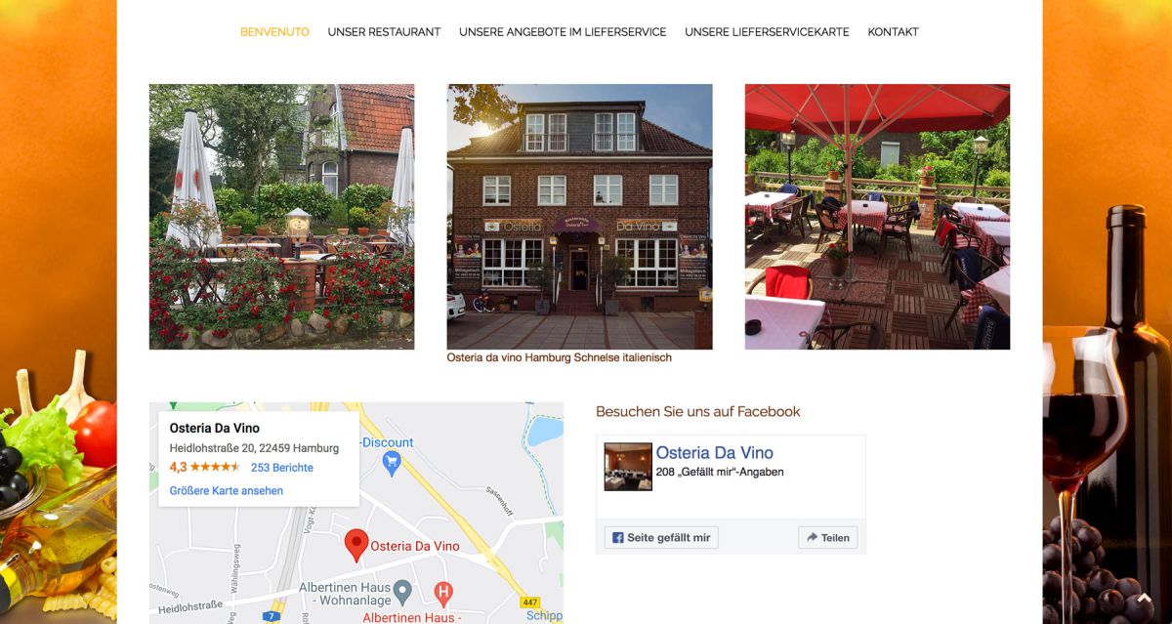Viewport: 1172px width, 624px height.
Task: Click the Seite gefällt mir Facebook button
Action: [x=661, y=537]
